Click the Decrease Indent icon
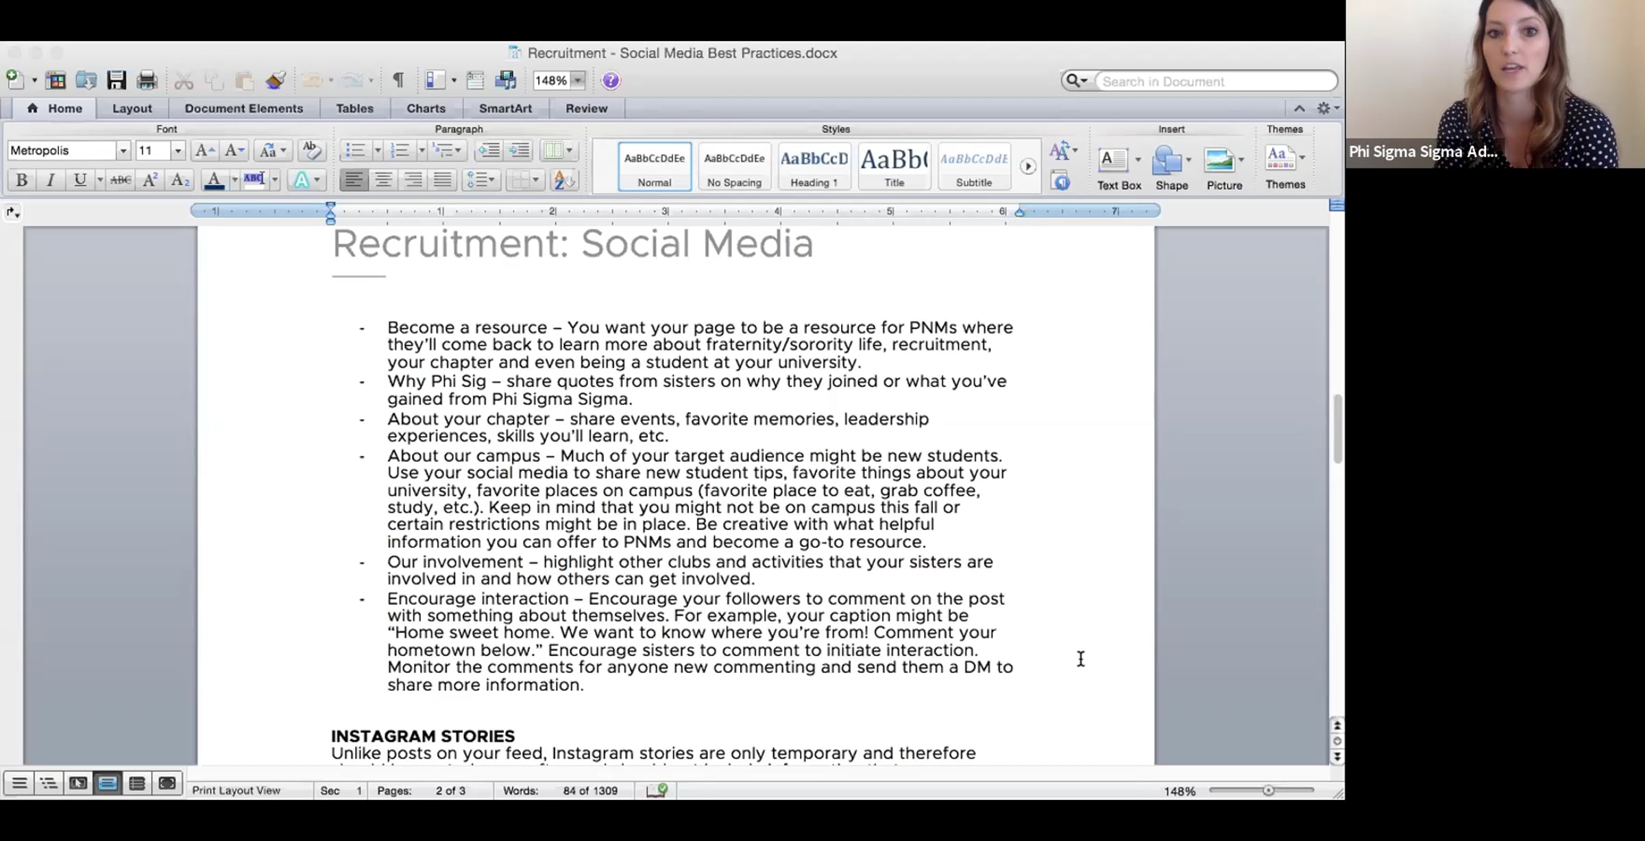 pos(489,150)
